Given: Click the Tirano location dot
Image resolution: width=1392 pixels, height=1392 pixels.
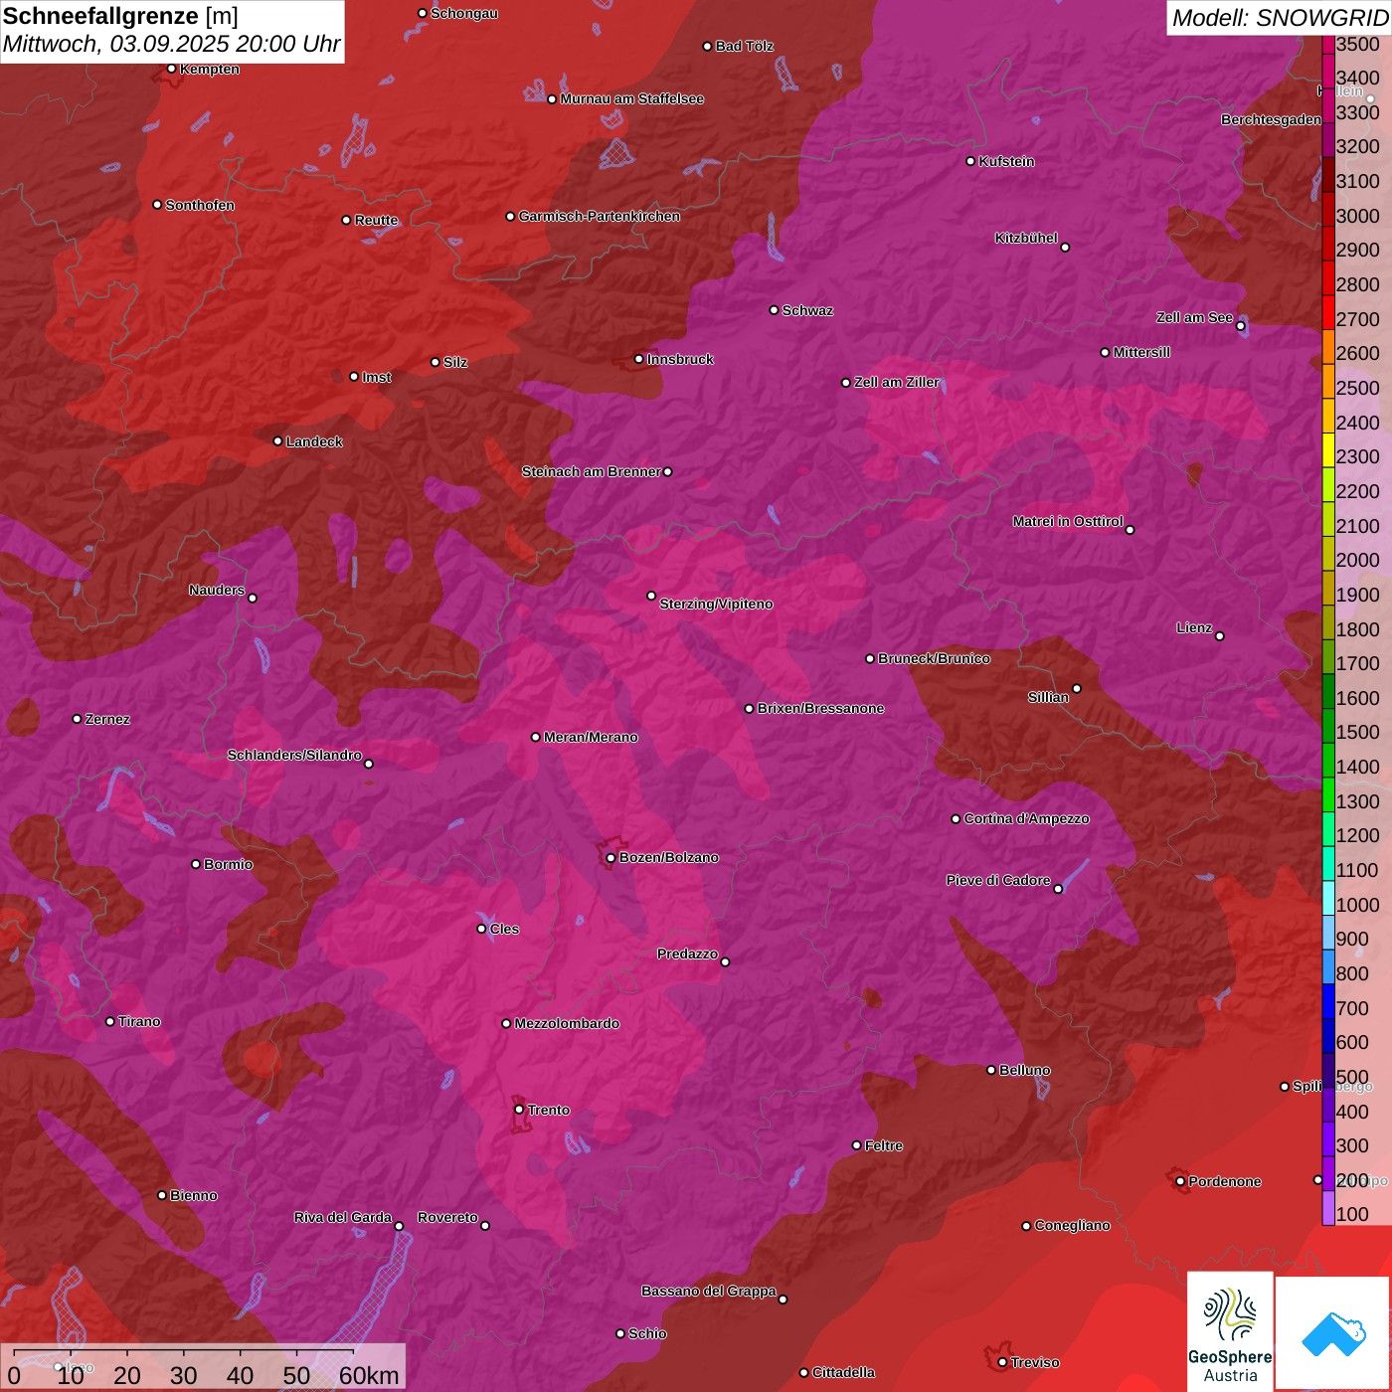Looking at the screenshot, I should point(110,1021).
